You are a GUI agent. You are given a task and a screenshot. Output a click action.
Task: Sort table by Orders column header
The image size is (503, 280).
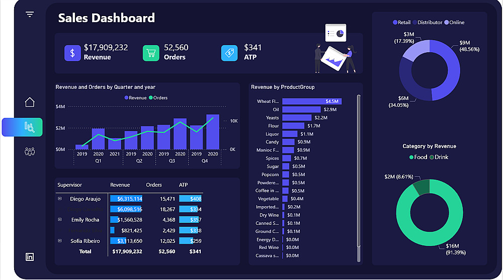coord(154,185)
